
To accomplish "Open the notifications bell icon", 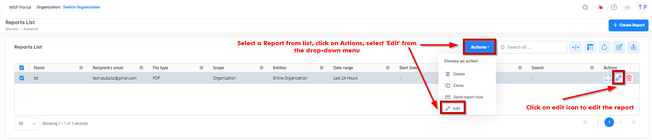I will [600, 7].
